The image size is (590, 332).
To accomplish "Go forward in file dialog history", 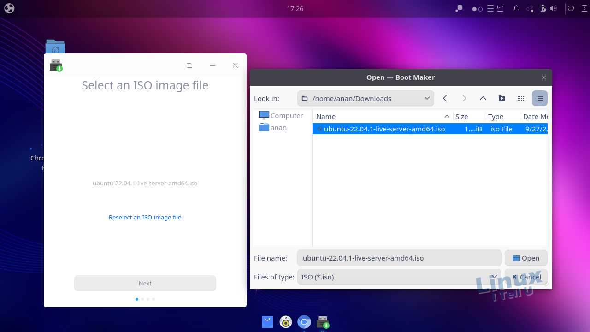I will [x=464, y=98].
